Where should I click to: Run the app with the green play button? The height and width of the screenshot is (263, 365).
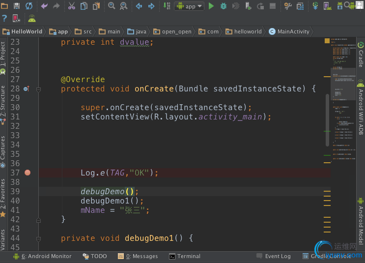click(x=211, y=6)
